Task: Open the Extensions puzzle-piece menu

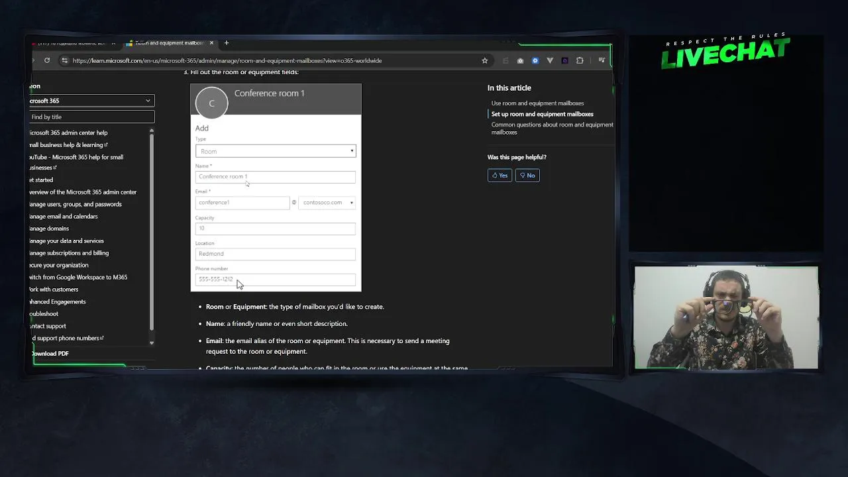Action: tap(580, 60)
